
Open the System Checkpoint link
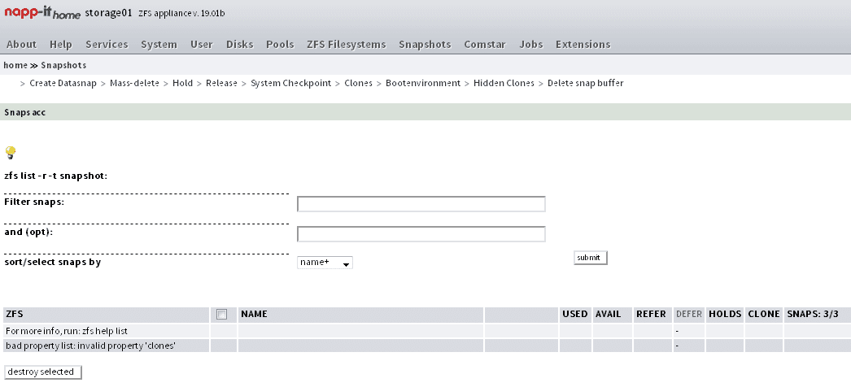tap(291, 83)
